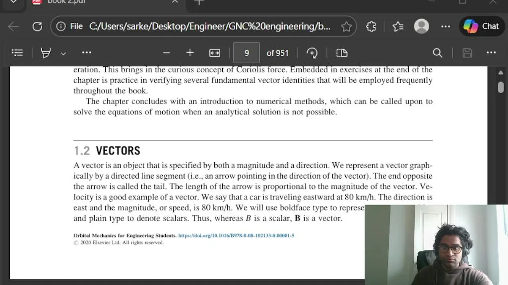
Task: Rotate the PDF page
Action: 312,53
